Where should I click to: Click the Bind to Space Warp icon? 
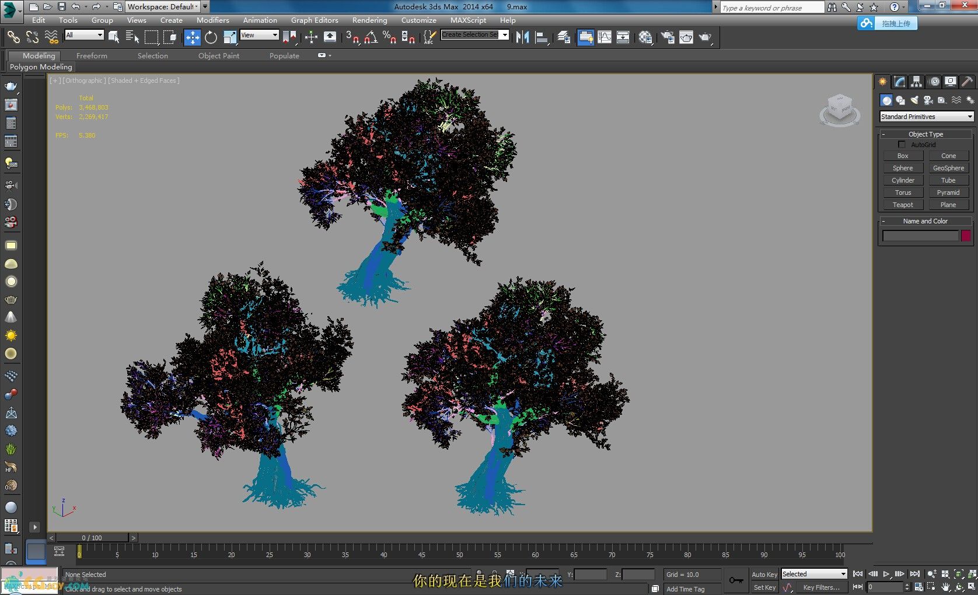[51, 37]
